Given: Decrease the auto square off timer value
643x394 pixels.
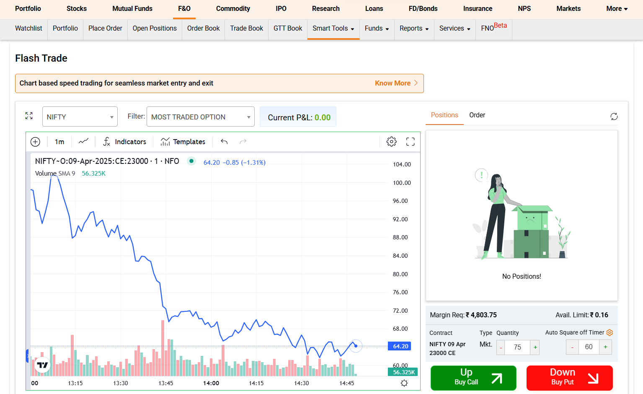Looking at the screenshot, I should tap(572, 347).
